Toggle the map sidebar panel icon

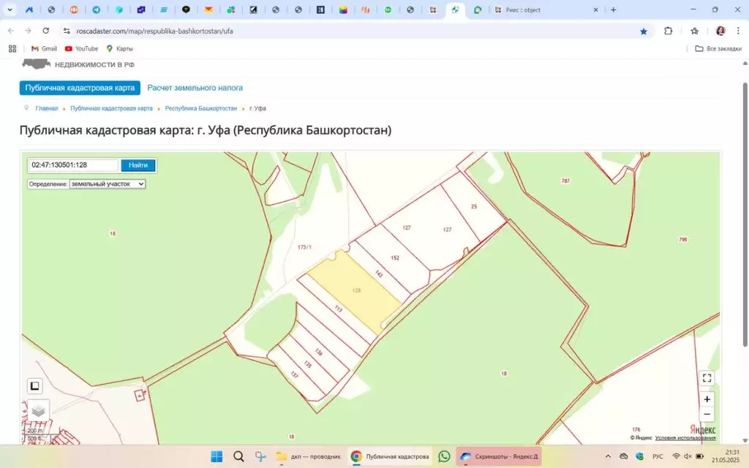[34, 386]
